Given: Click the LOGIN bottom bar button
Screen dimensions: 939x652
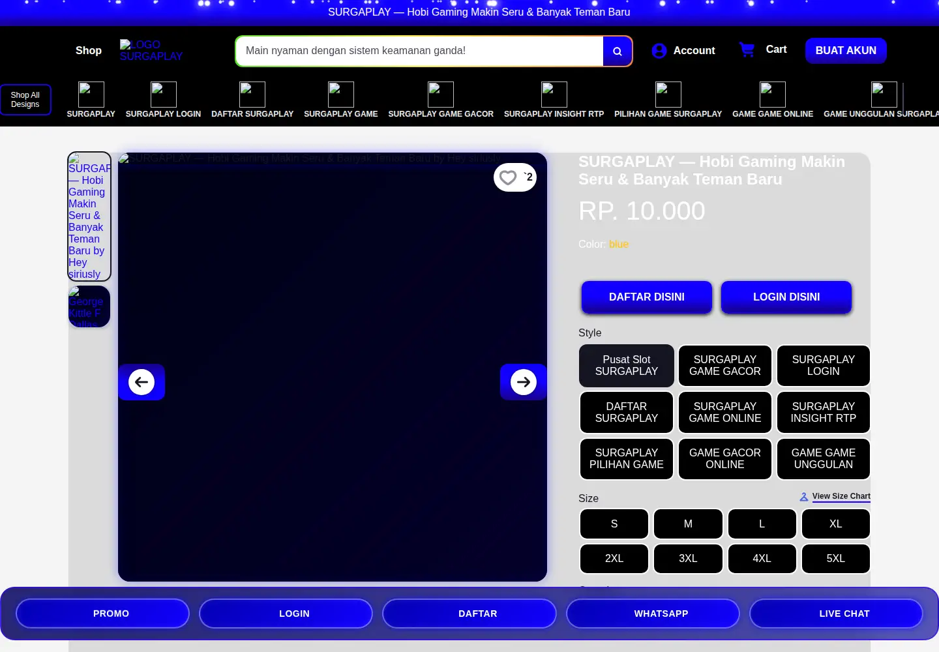Looking at the screenshot, I should (286, 614).
